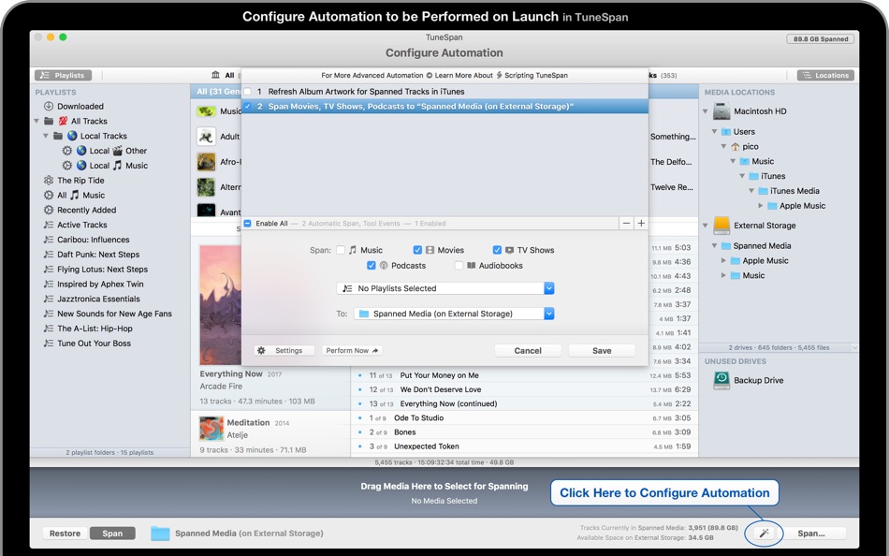The width and height of the screenshot is (889, 556).
Task: Select the Recently Added playlist
Action: (x=86, y=211)
